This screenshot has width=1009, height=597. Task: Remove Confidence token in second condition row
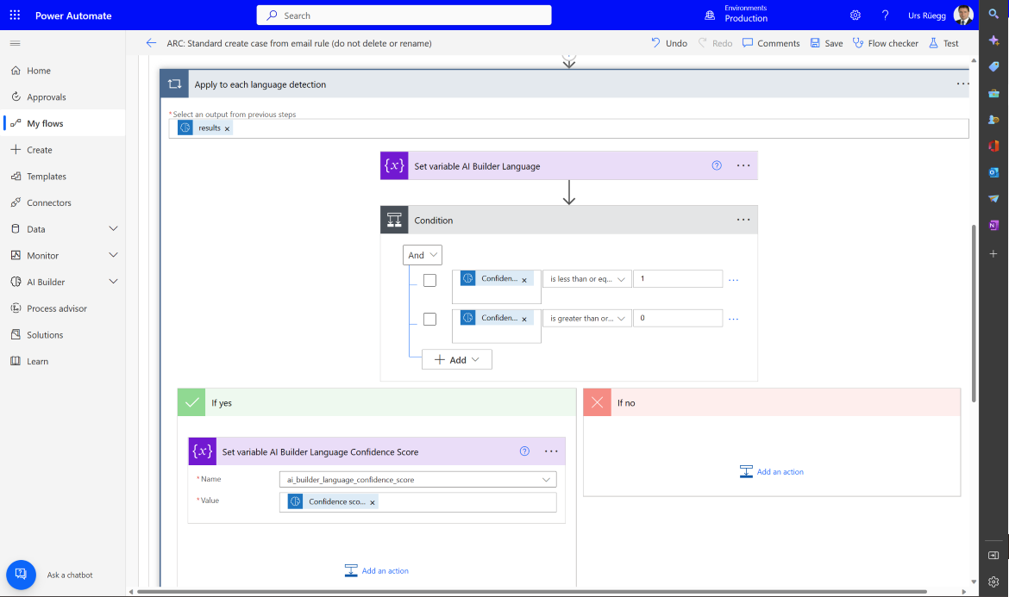click(524, 320)
